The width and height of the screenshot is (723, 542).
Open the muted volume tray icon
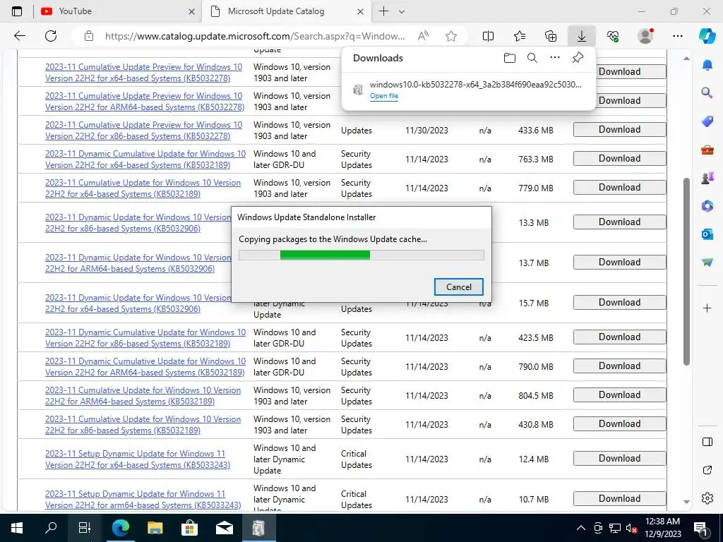631,528
